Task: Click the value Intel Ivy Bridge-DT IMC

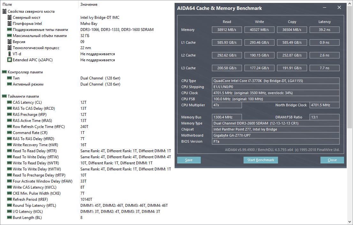Action: [100, 18]
